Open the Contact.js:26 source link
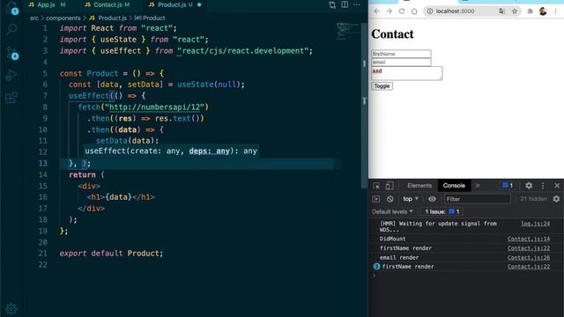564x317 pixels. [x=529, y=257]
